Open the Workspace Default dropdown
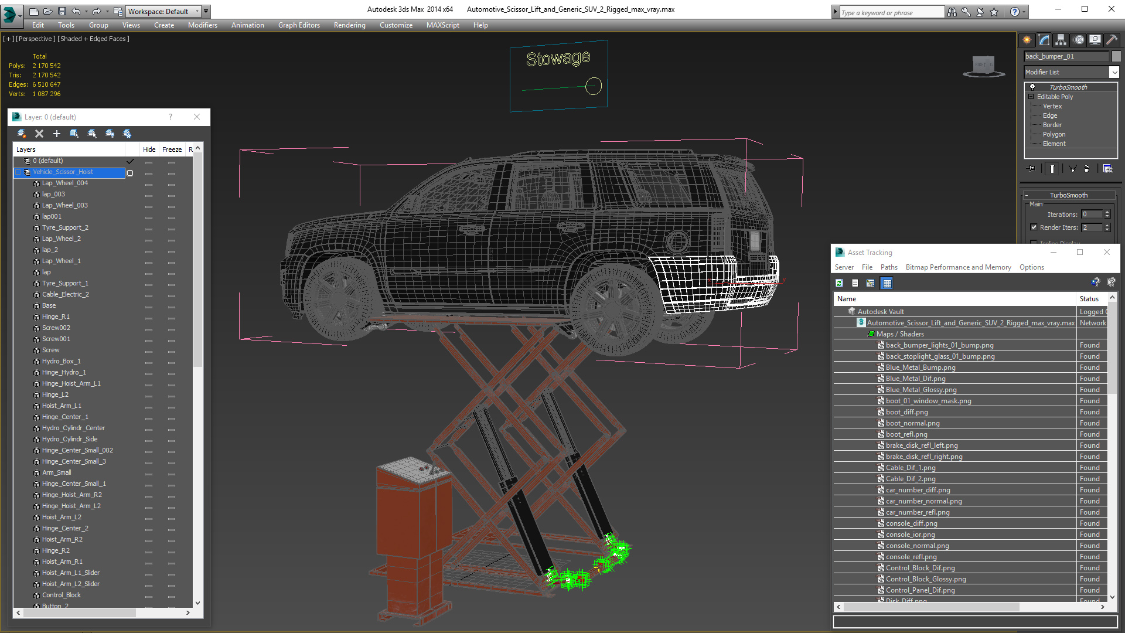1125x633 pixels. pyautogui.click(x=164, y=11)
